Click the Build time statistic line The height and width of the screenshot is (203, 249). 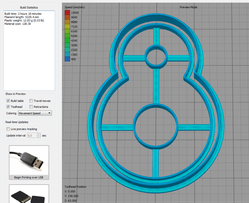pyautogui.click(x=23, y=14)
